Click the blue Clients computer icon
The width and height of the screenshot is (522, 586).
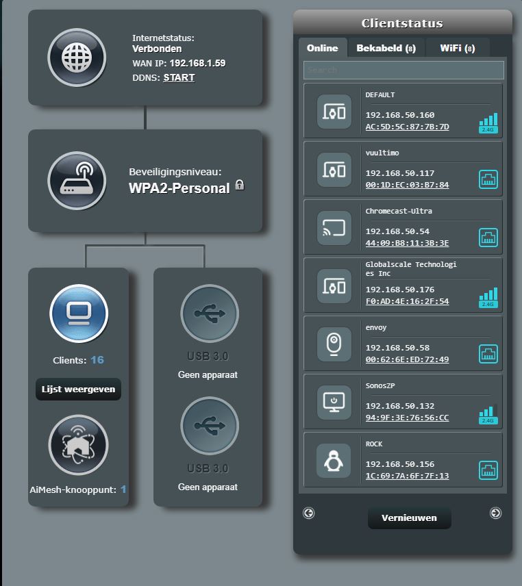pyautogui.click(x=79, y=314)
